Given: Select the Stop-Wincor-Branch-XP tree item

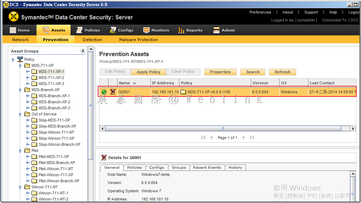Looking at the screenshot, I should 59,144.
